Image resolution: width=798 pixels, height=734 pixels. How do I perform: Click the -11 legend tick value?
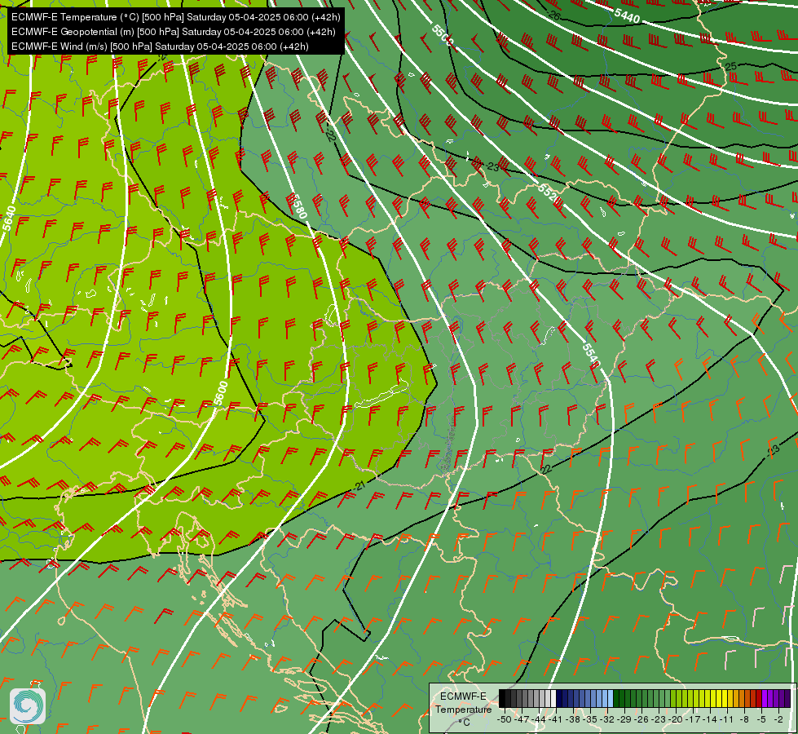727,719
